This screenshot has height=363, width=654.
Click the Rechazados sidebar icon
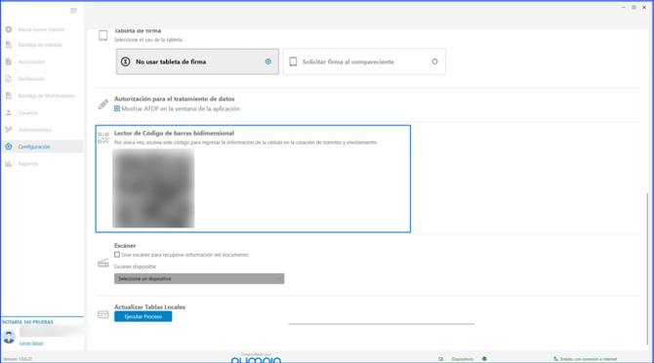[9, 79]
